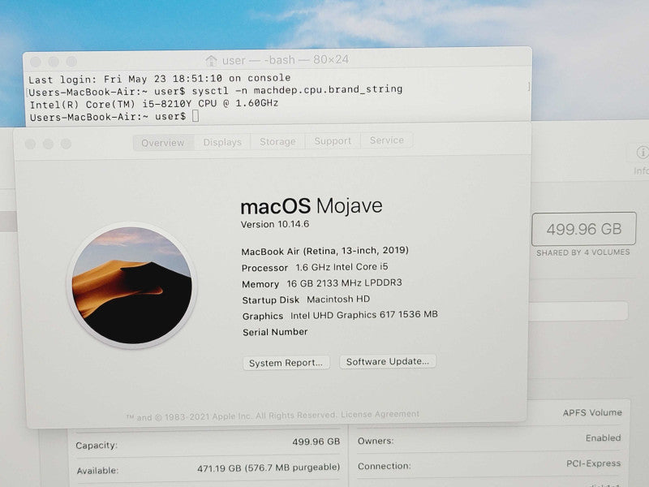Click the Terminal title user — -bash — 80×24
The height and width of the screenshot is (487, 649).
click(286, 60)
